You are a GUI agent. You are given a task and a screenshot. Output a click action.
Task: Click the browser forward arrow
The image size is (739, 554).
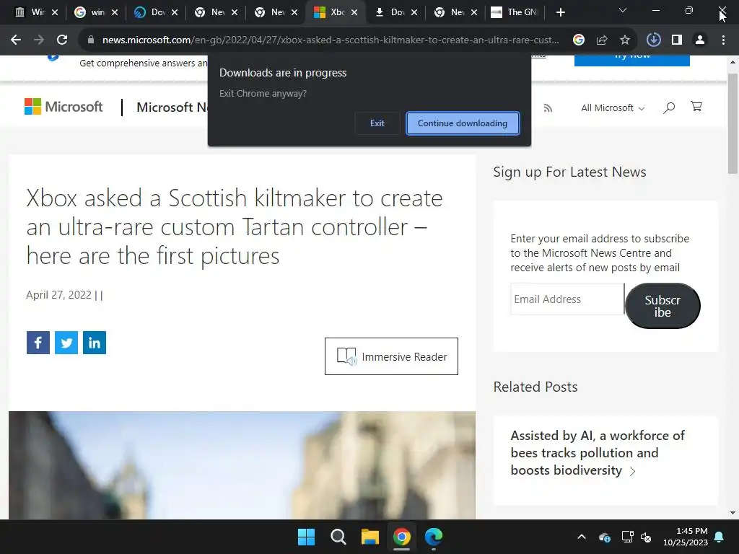point(39,40)
